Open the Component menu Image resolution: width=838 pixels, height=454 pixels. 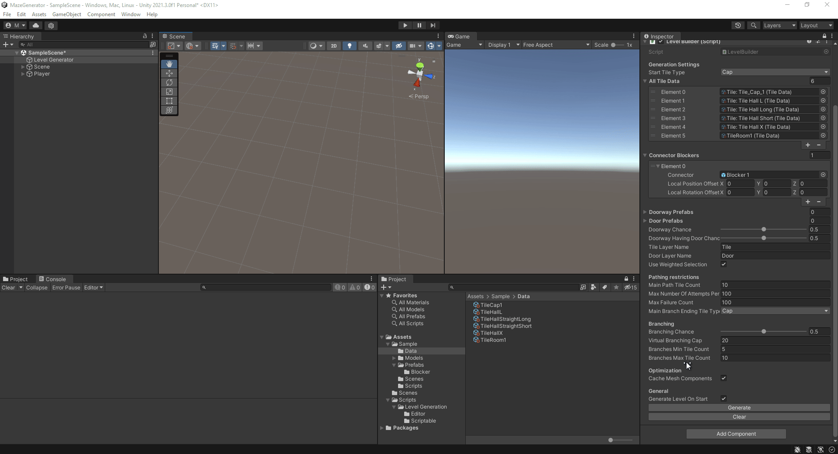[x=101, y=14]
